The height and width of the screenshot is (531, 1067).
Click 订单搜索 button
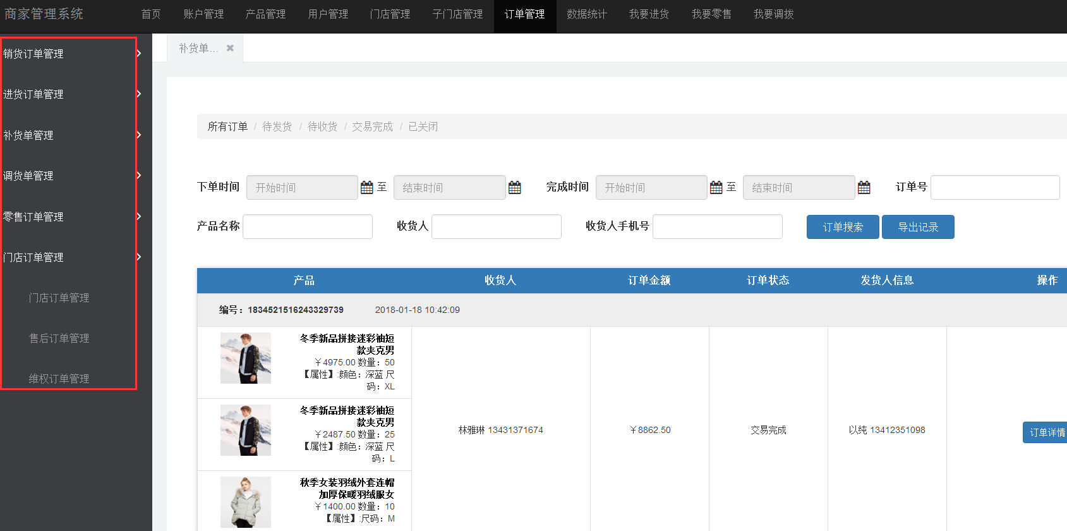[x=843, y=227]
